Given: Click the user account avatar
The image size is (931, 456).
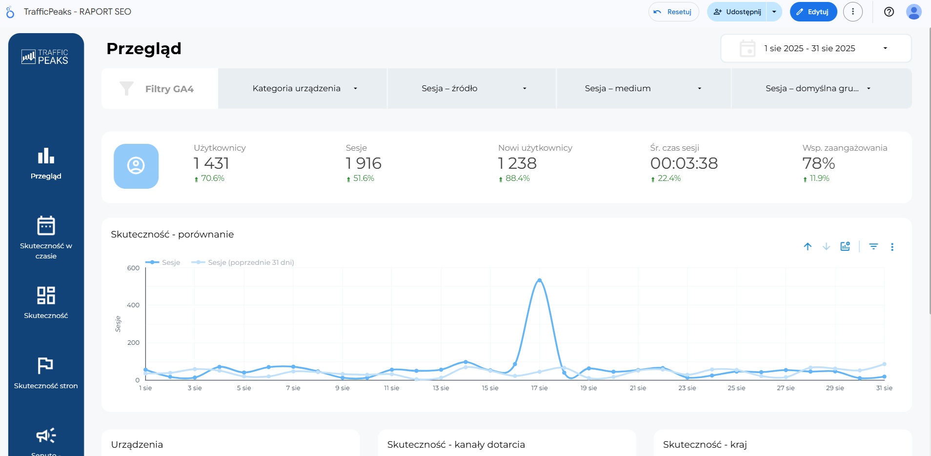Looking at the screenshot, I should coord(913,12).
